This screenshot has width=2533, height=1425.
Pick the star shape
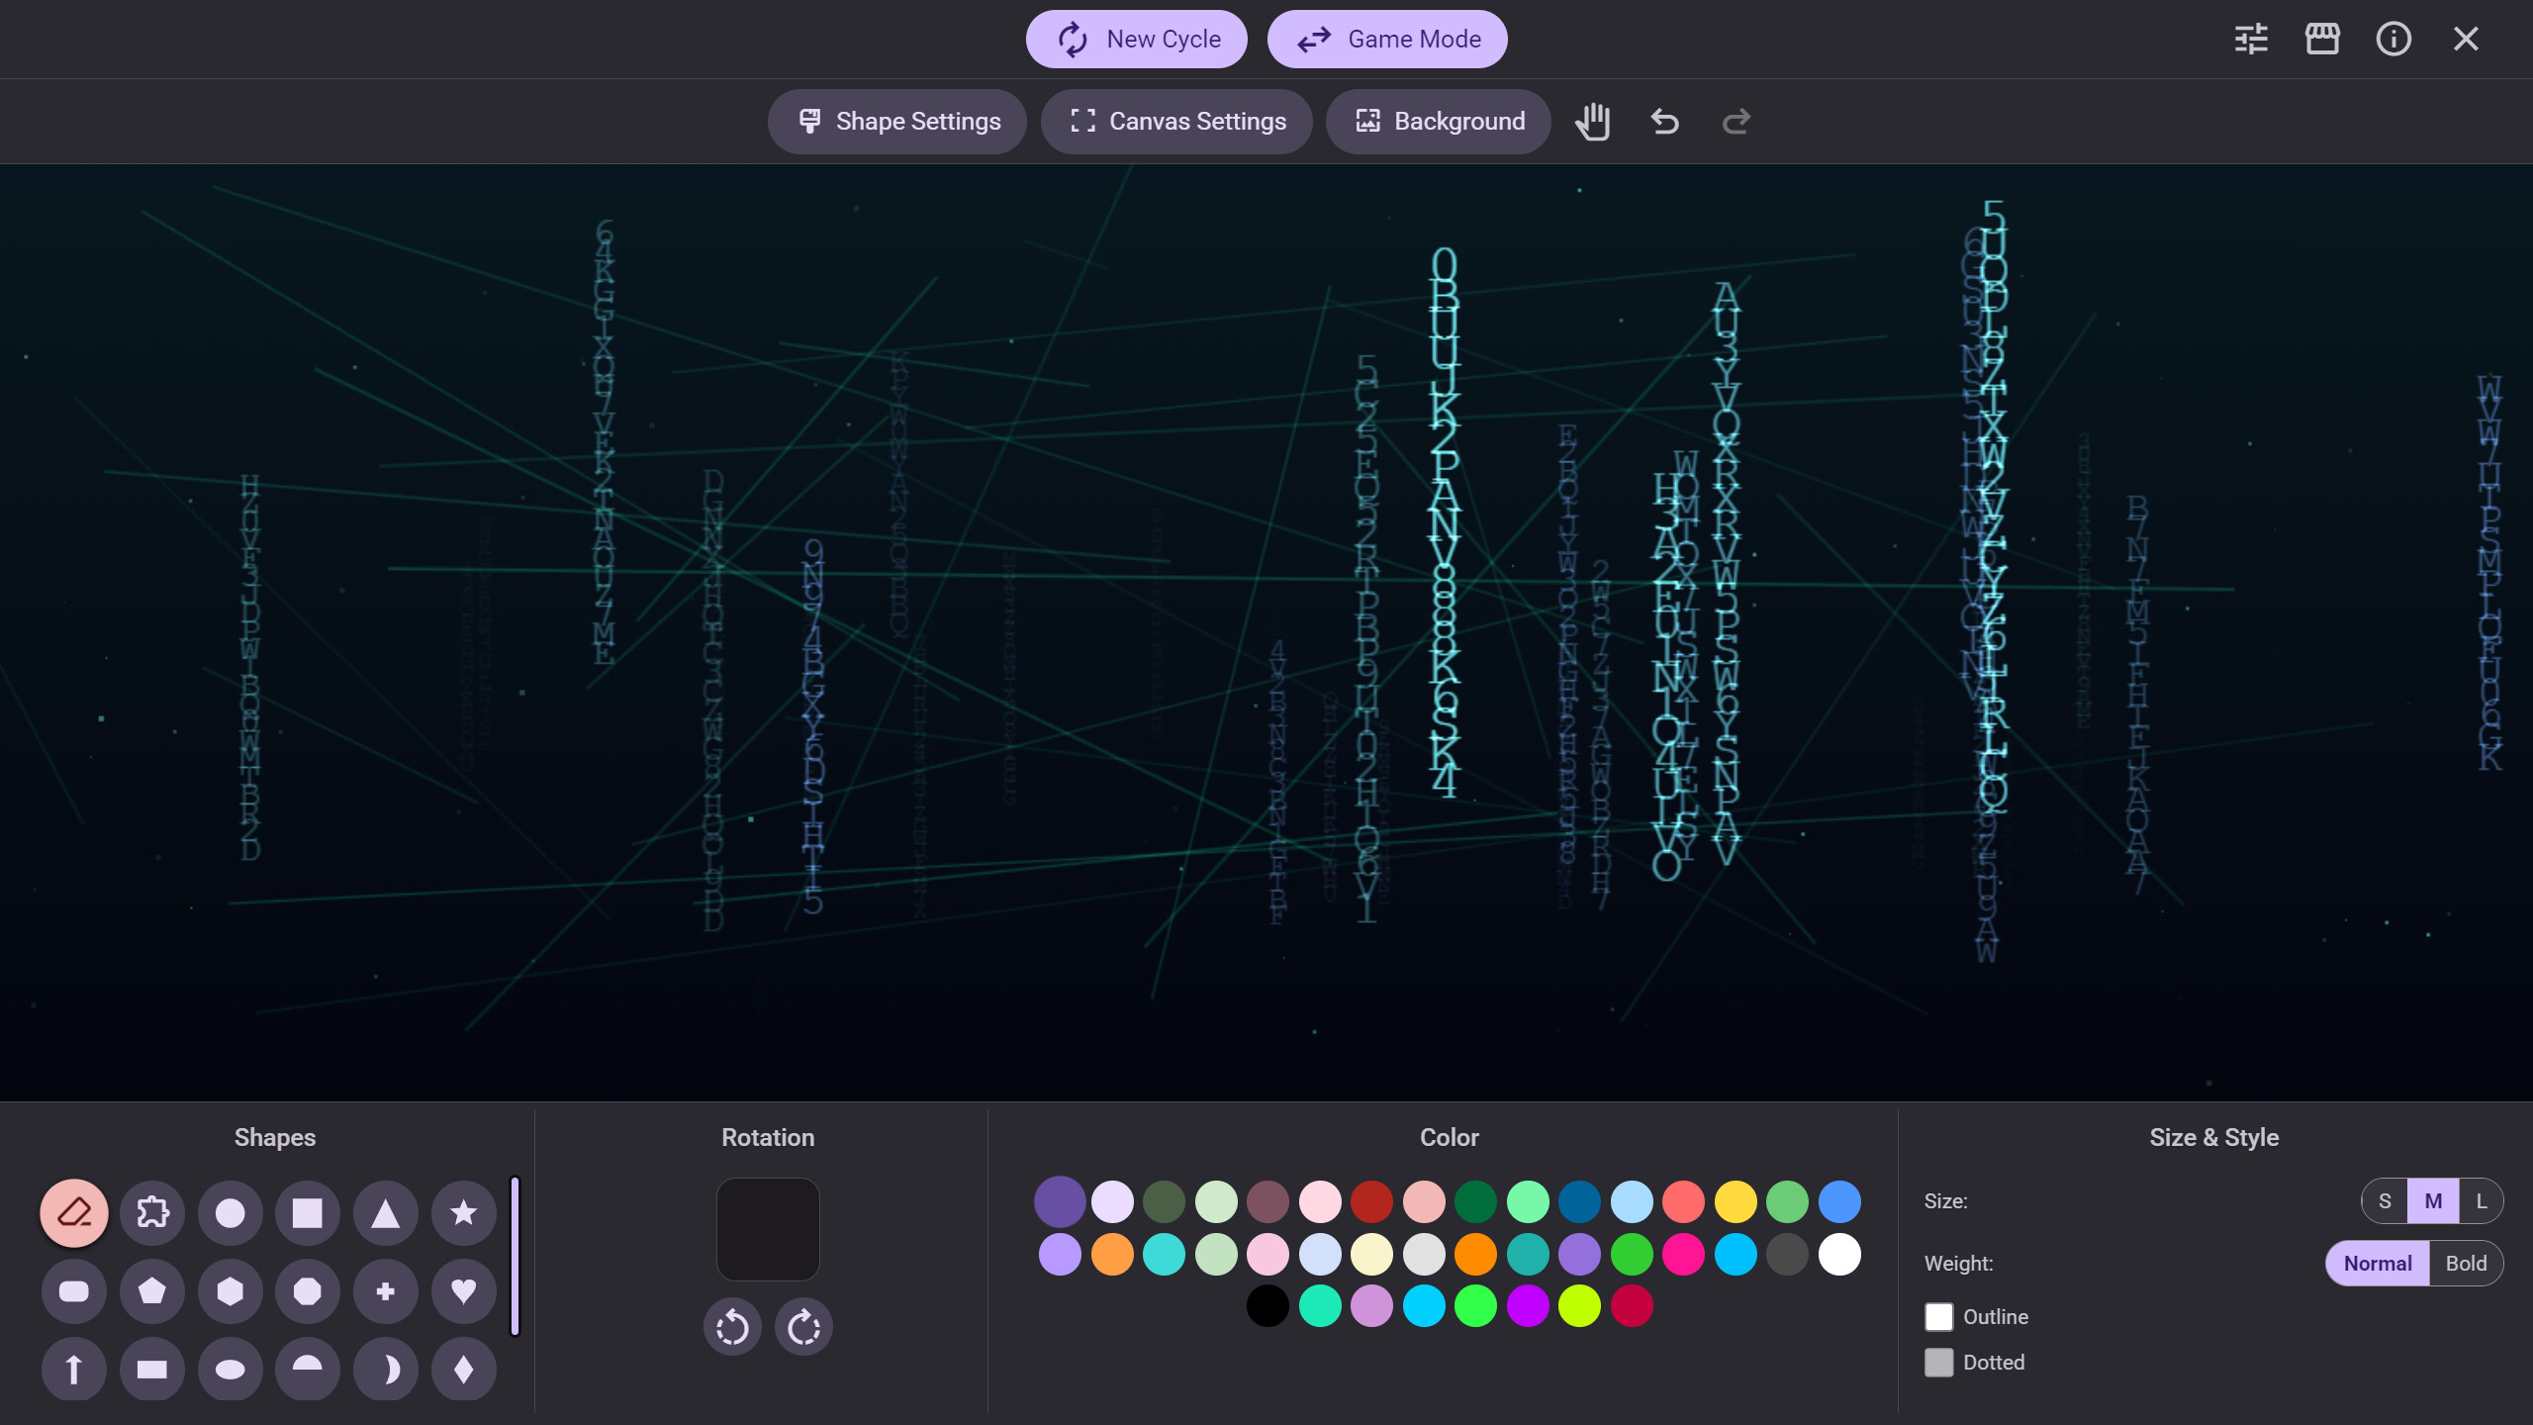[x=462, y=1212]
